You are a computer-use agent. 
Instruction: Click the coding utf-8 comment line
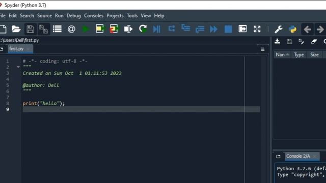(x=55, y=61)
